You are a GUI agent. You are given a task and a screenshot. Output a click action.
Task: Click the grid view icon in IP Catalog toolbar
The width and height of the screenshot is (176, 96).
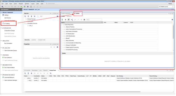[84, 20]
